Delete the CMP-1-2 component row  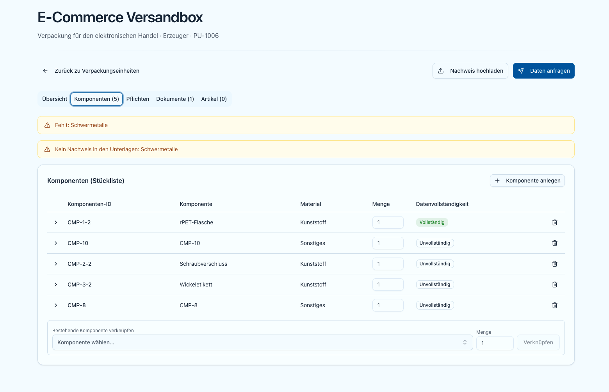click(554, 222)
